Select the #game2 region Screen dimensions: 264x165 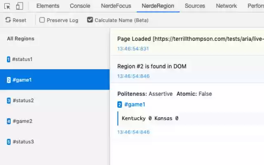tap(55, 121)
